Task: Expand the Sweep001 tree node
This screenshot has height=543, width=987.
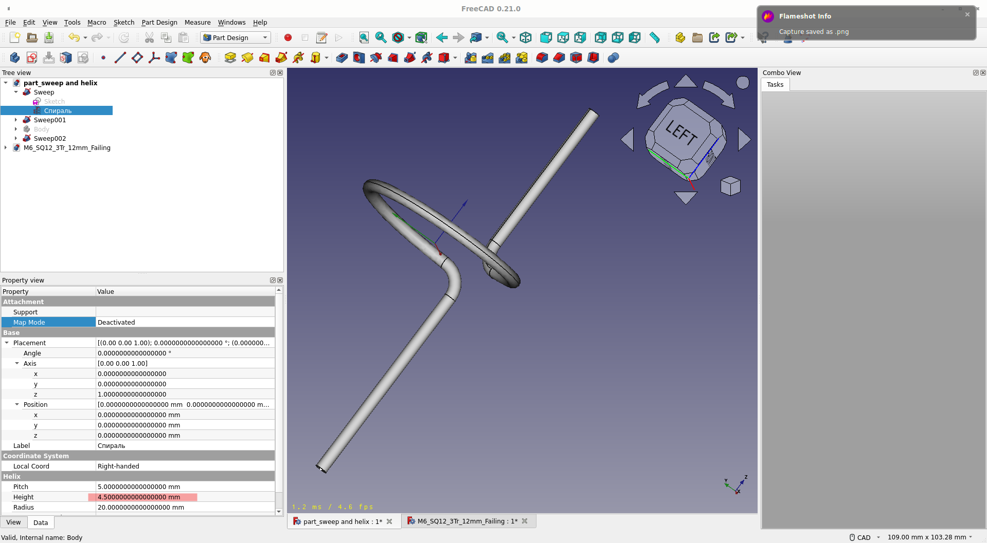Action: [15, 120]
